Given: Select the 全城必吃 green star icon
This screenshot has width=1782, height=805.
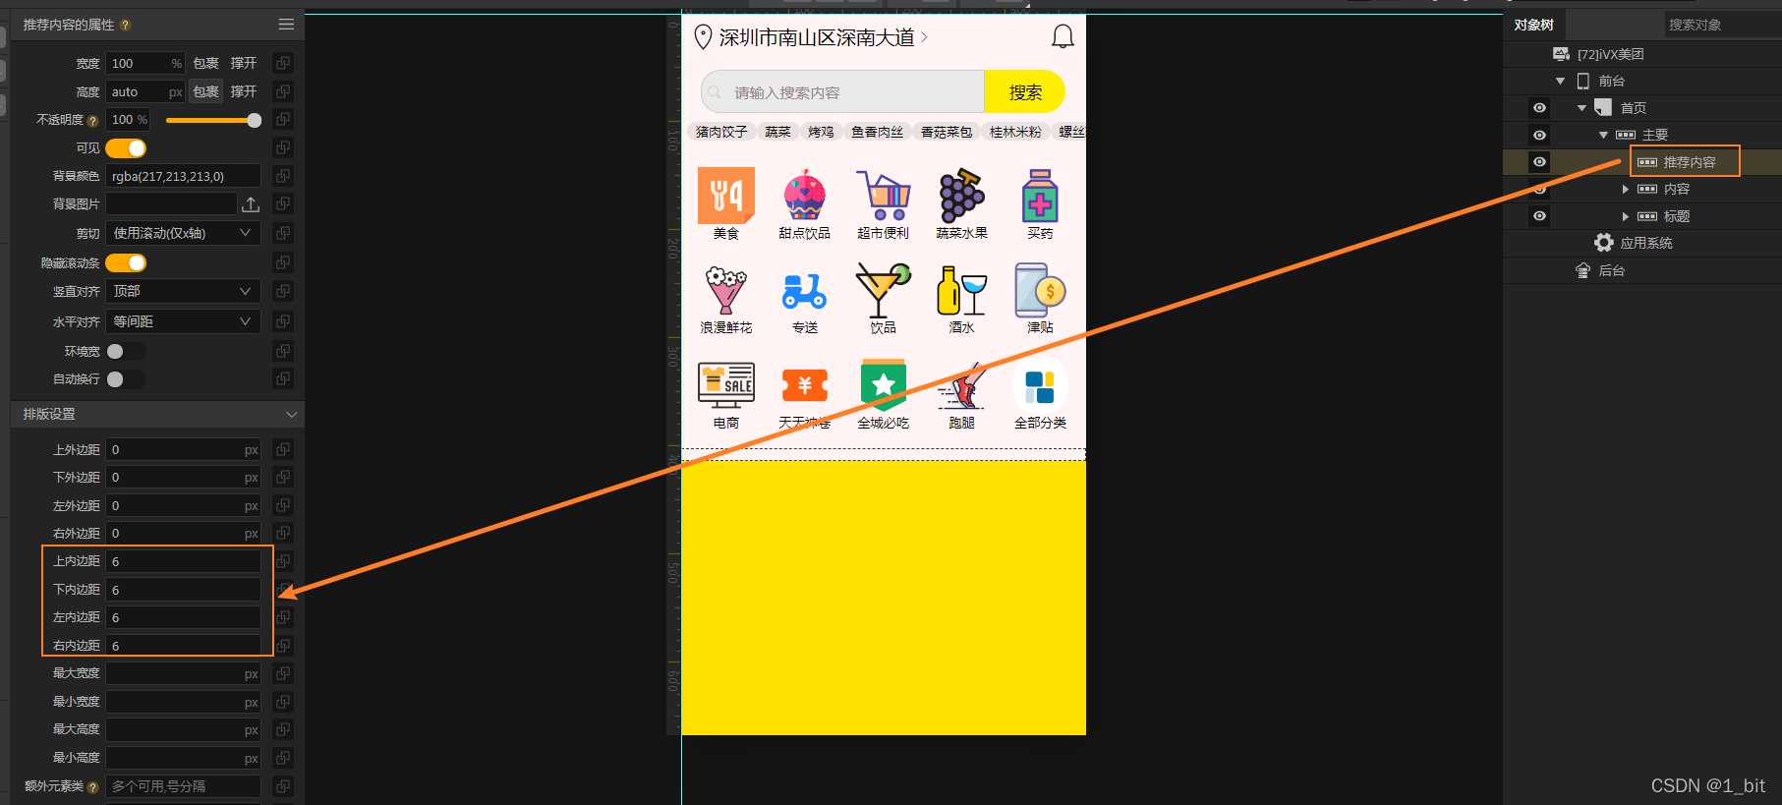Looking at the screenshot, I should pos(883,384).
